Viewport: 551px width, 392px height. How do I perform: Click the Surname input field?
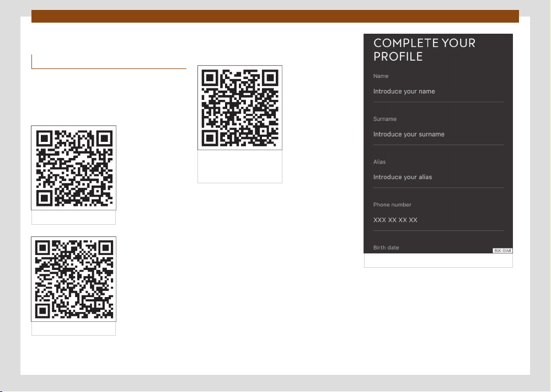[438, 134]
